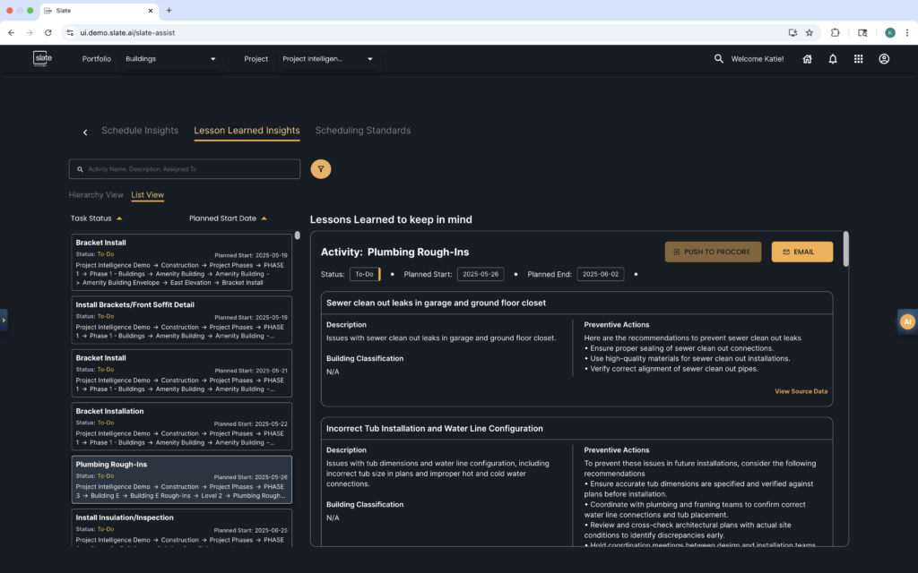The width and height of the screenshot is (918, 573).
Task: Open the Scheduling Standards tab
Action: click(362, 130)
